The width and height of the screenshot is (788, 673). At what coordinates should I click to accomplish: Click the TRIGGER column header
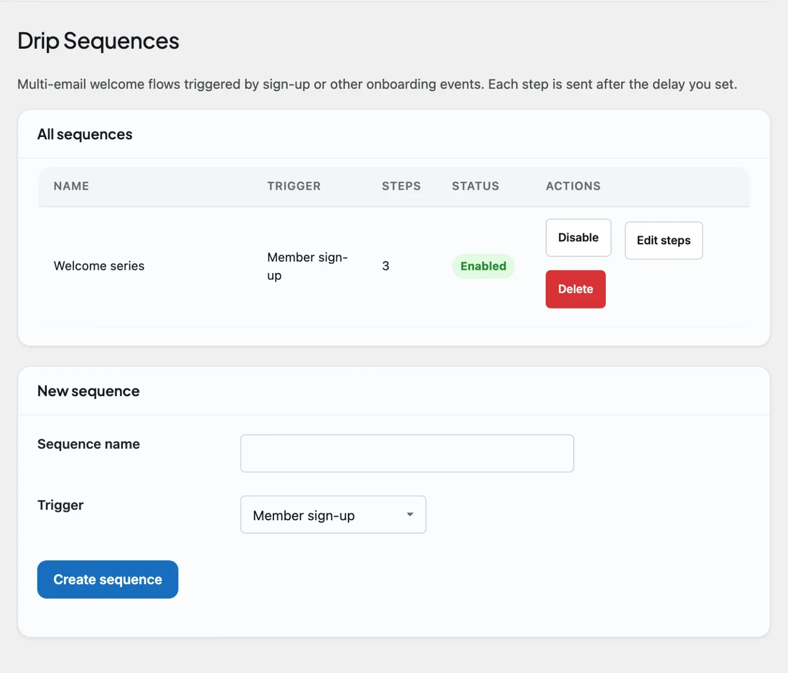(294, 186)
